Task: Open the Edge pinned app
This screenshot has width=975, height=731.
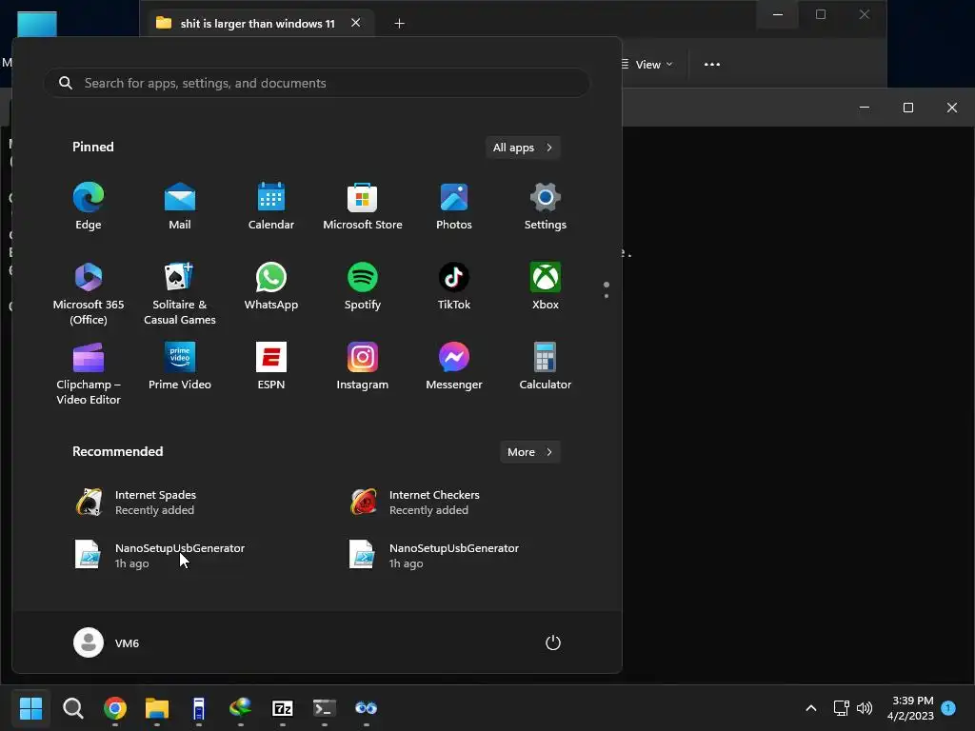Action: (x=89, y=207)
